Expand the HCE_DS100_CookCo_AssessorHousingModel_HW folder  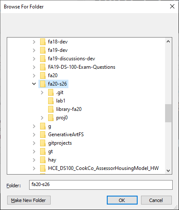click(34, 168)
